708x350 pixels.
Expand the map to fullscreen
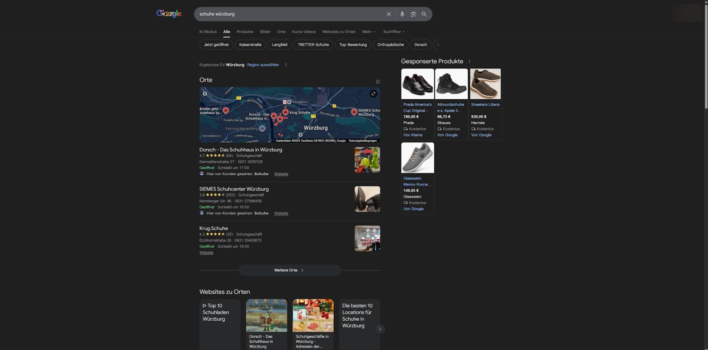click(x=373, y=94)
